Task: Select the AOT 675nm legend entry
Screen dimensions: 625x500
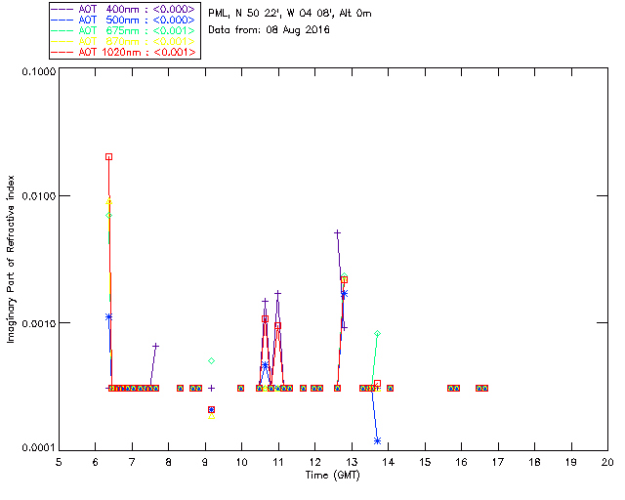Action: pyautogui.click(x=124, y=30)
